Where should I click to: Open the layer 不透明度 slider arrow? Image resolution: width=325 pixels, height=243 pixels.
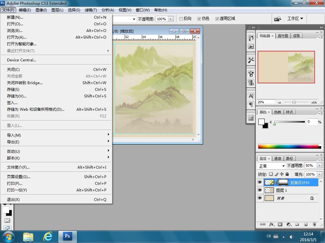click(x=319, y=165)
